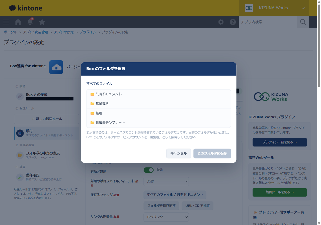Click the KIZUNA Works sidebar logo
This screenshot has width=321, height=225.
[x=271, y=96]
